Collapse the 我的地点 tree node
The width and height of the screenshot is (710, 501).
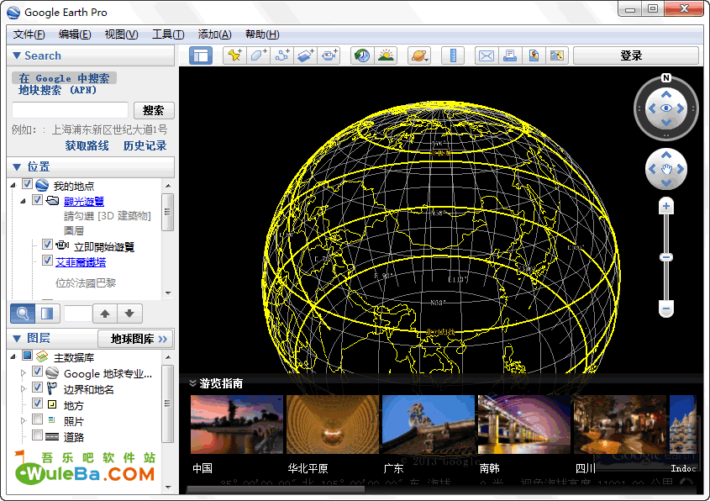click(13, 185)
